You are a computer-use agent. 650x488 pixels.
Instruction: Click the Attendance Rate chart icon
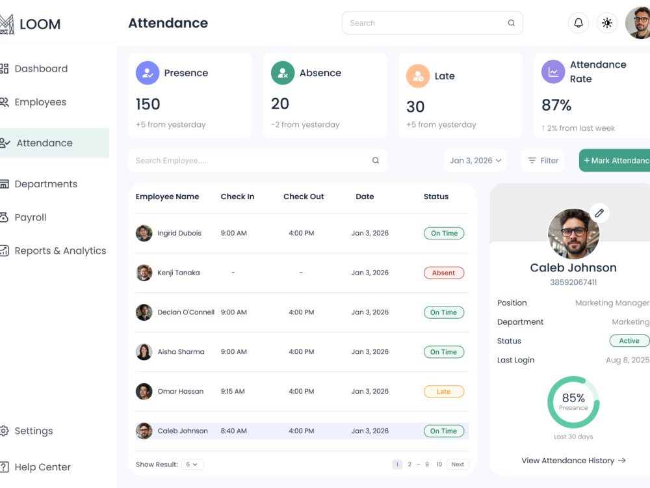click(x=553, y=72)
